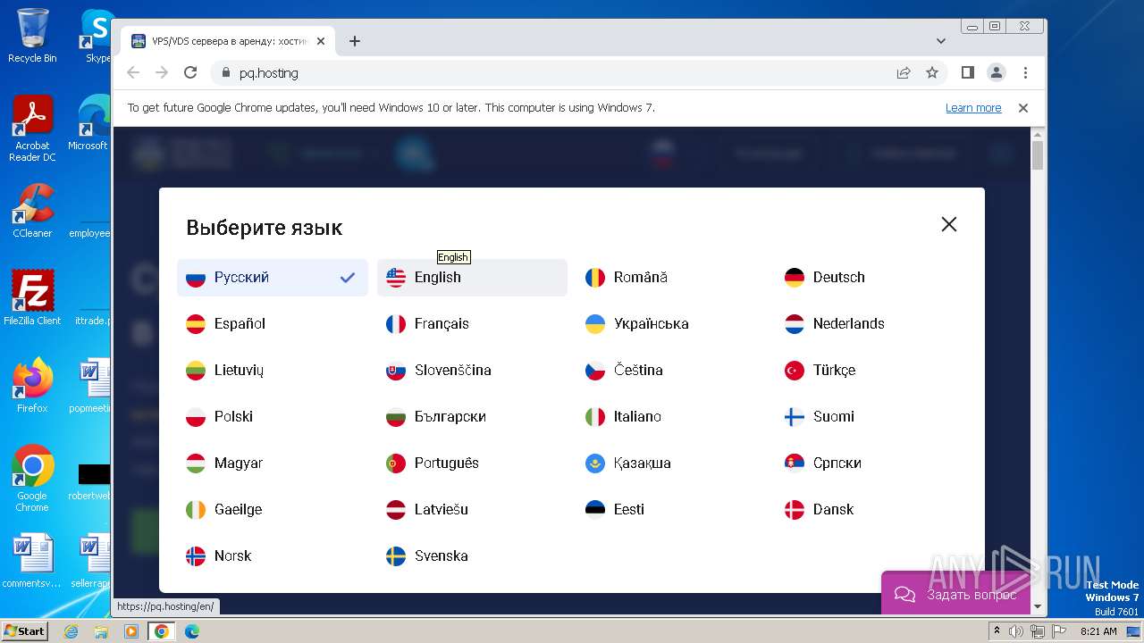Open Microsoft Edge from taskbar

click(x=191, y=631)
